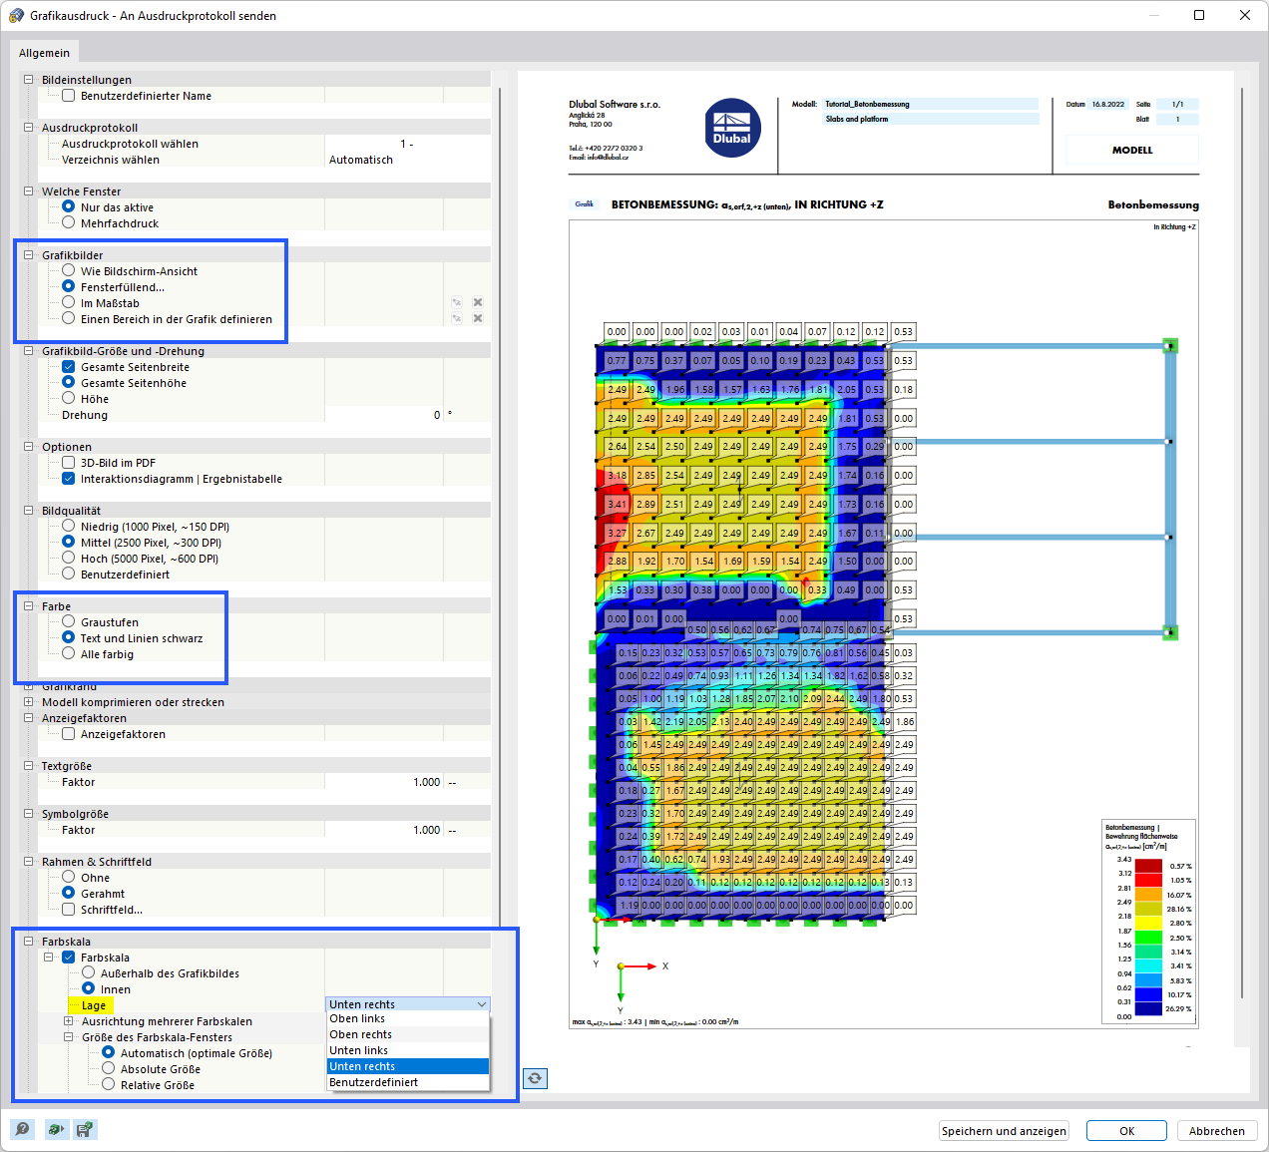
Task: Select Nur das aktive radio button
Action: (68, 206)
